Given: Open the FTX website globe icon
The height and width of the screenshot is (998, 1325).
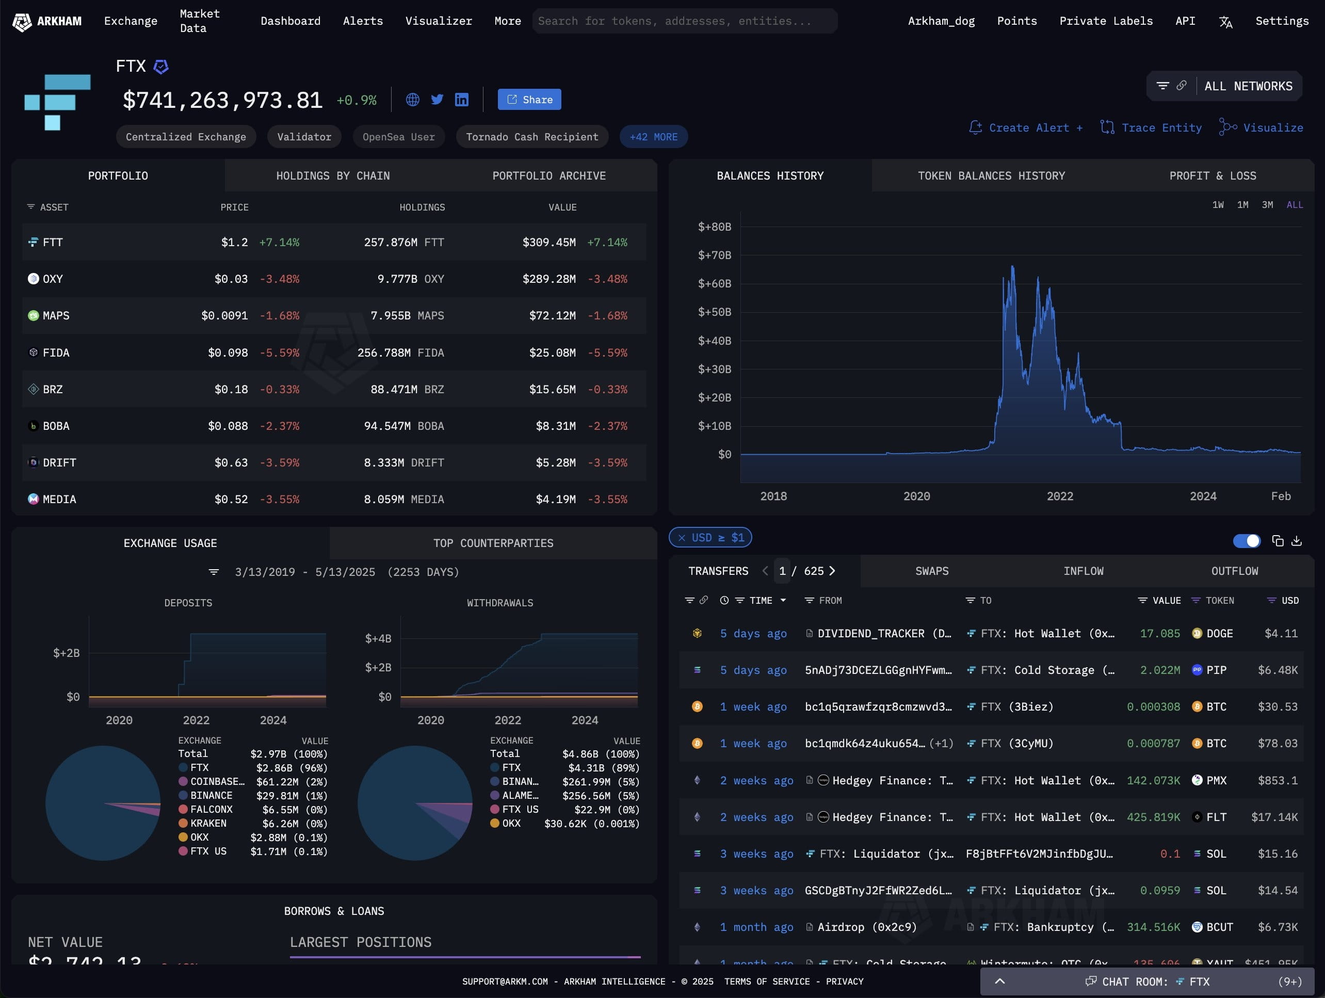Looking at the screenshot, I should pyautogui.click(x=412, y=100).
